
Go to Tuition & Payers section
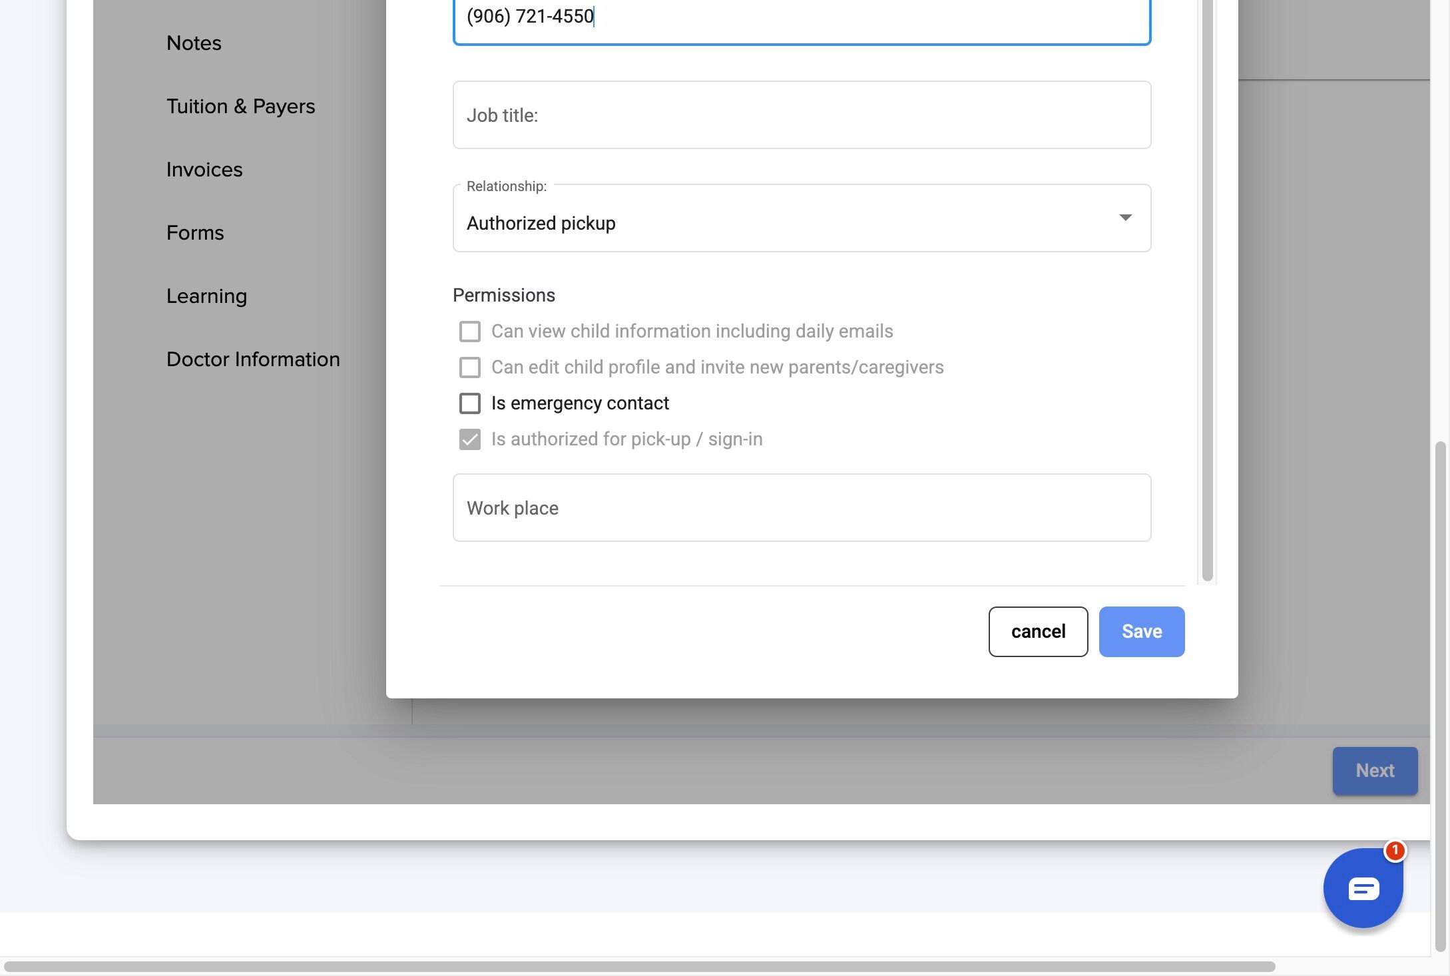pyautogui.click(x=240, y=107)
